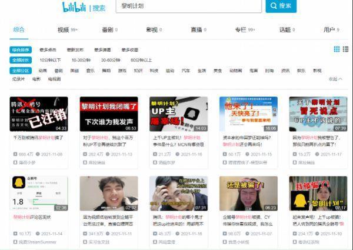Image resolution: width=353 pixels, height=250 pixels.
Task: Sort results by 最多收藏
Action: 130,50
